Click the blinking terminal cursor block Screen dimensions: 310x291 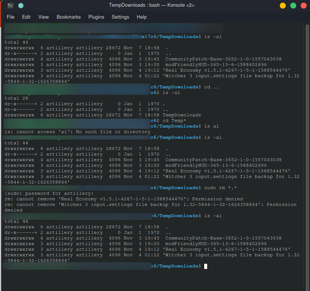pyautogui.click(x=205, y=266)
